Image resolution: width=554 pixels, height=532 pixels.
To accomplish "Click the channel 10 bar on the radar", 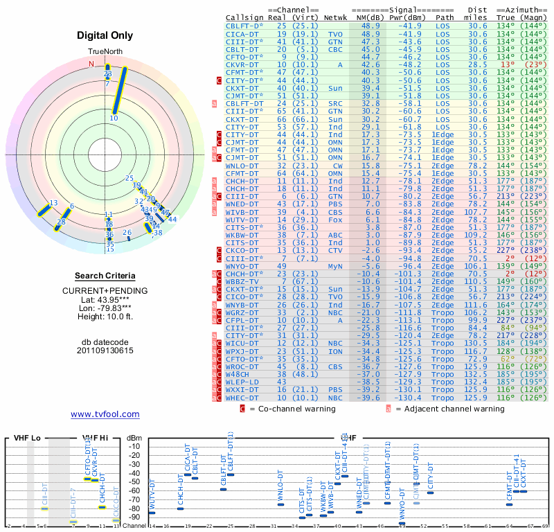I will (x=119, y=90).
